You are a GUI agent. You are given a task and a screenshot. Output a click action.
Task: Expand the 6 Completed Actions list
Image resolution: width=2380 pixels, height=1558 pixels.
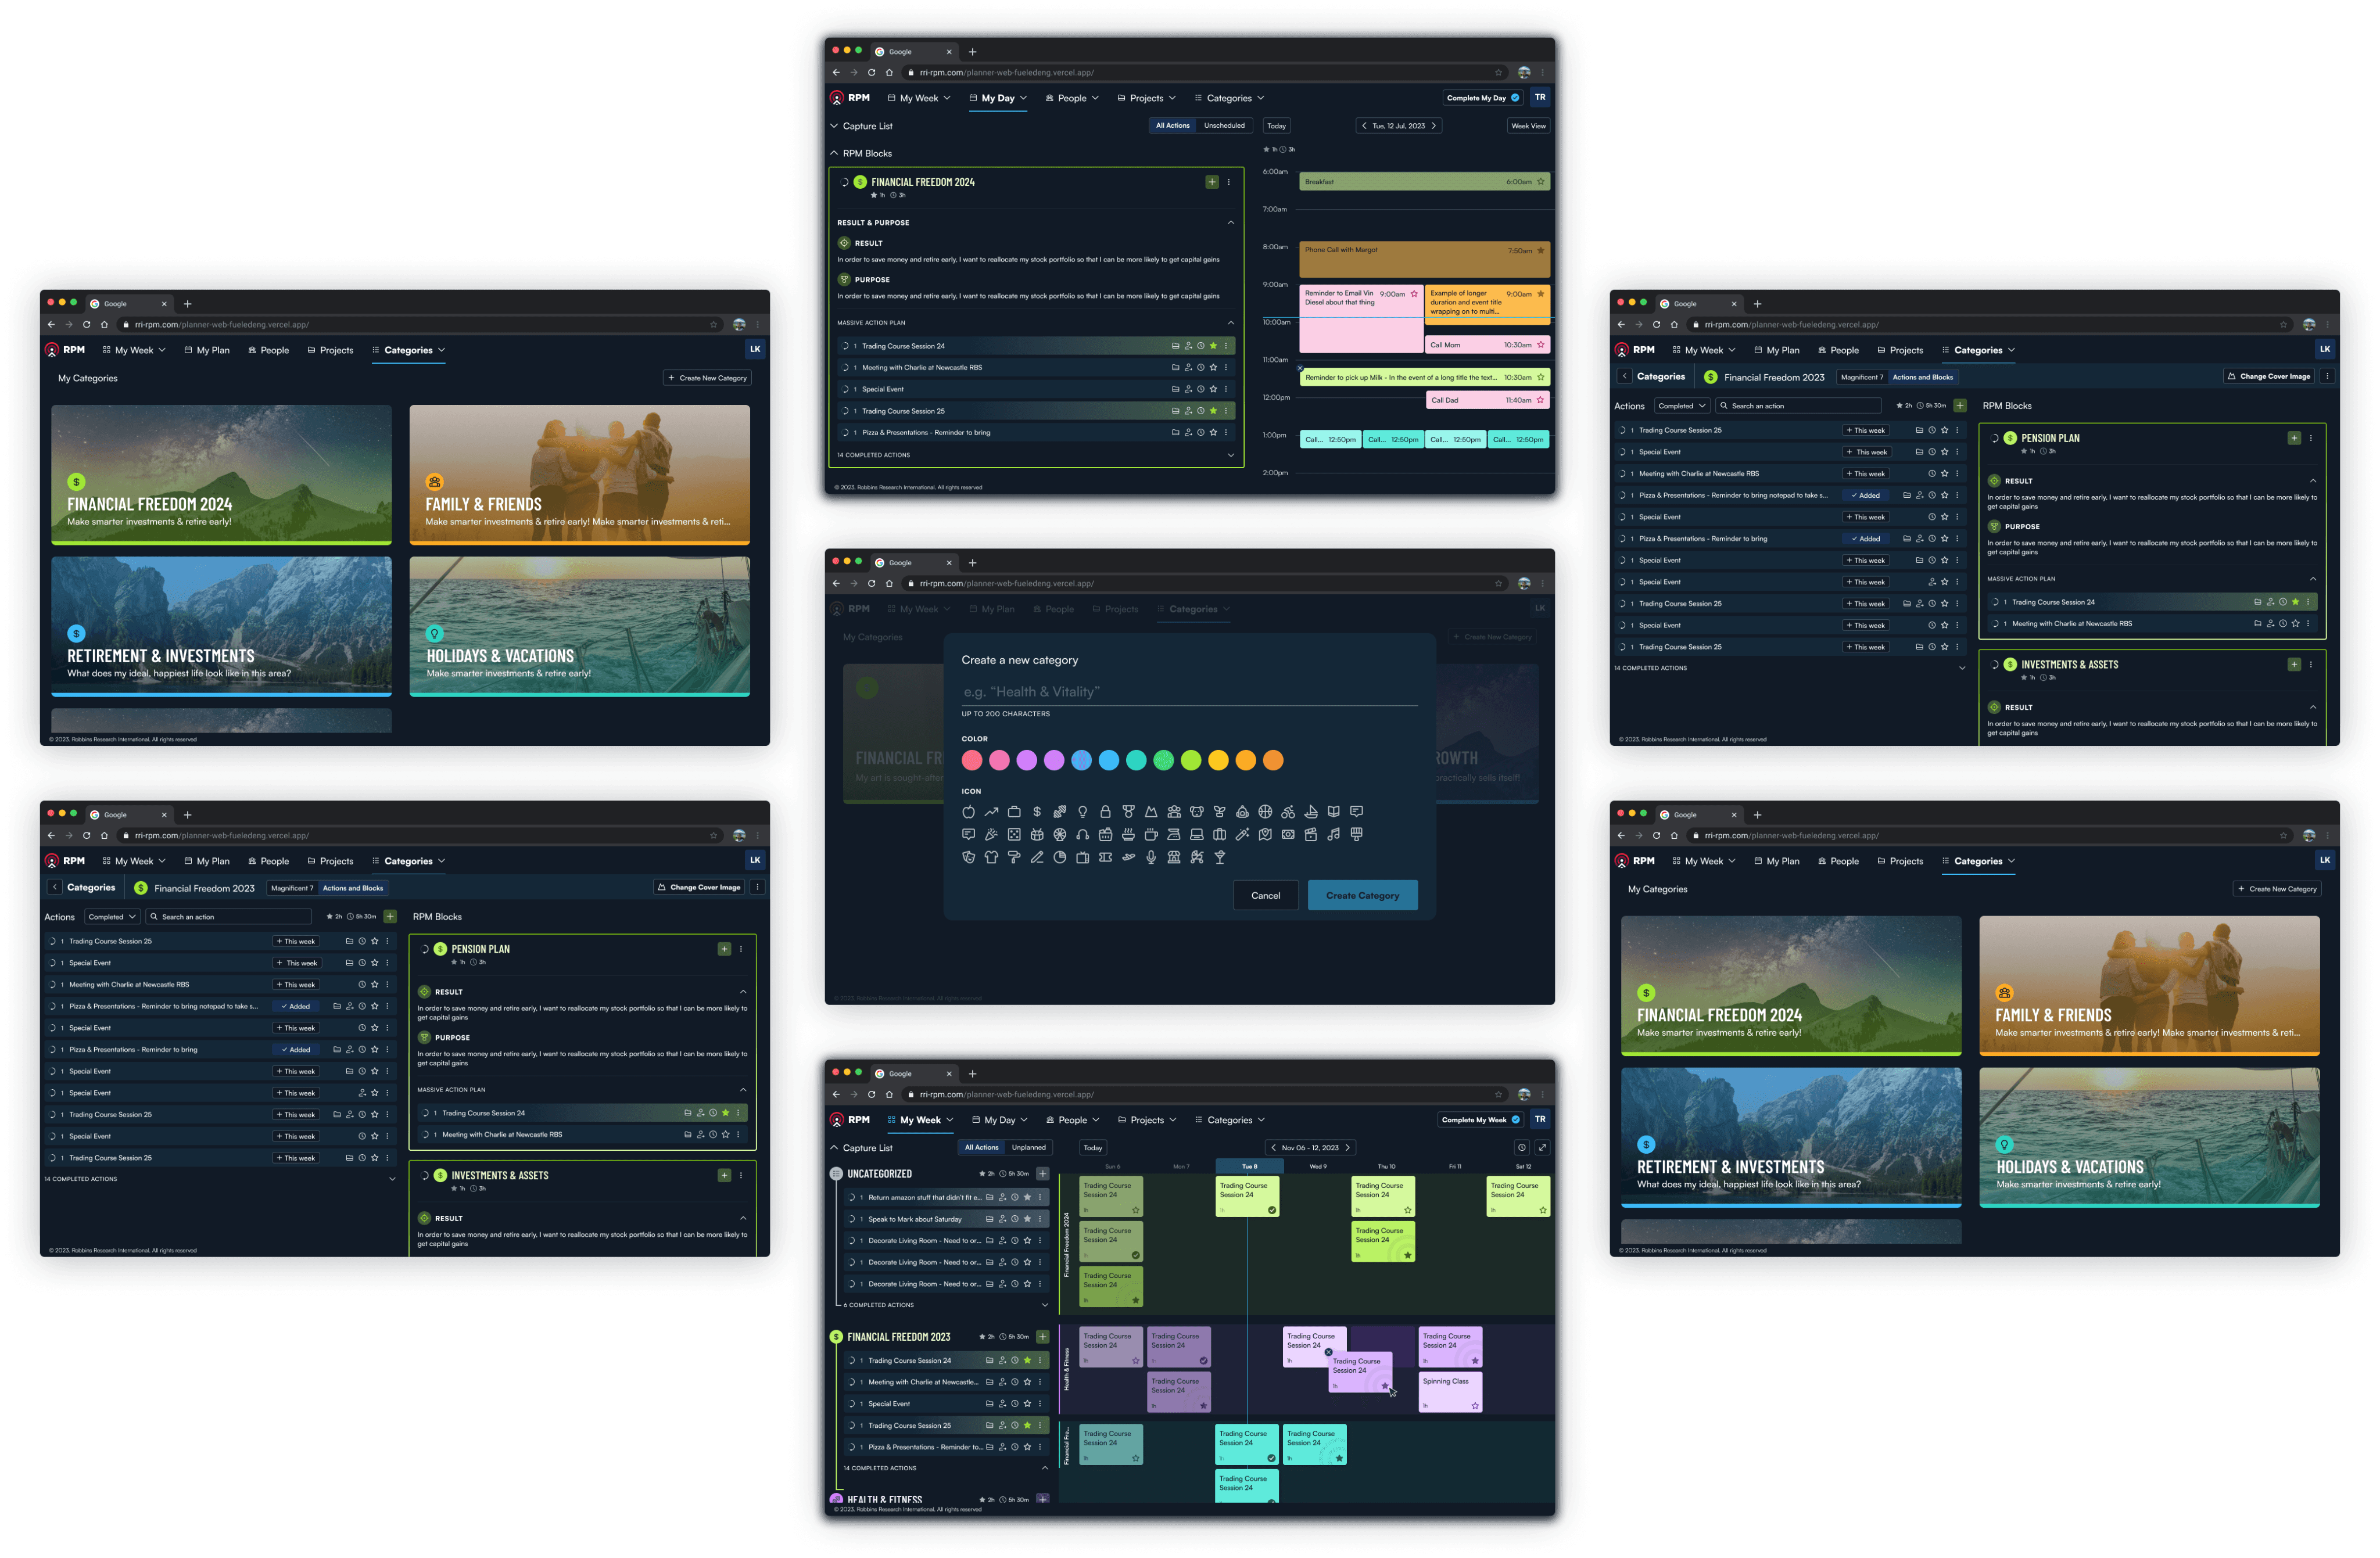tap(1045, 1305)
